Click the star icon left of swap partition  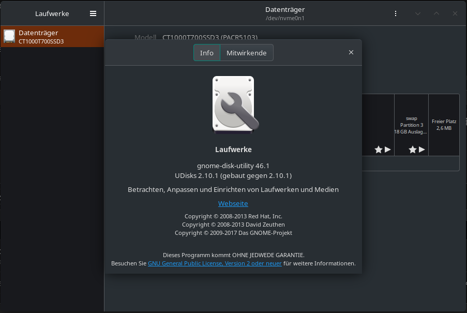pos(379,150)
